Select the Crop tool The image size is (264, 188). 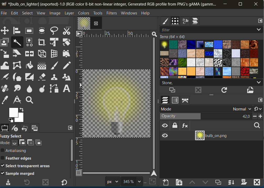pyautogui.click(x=42, y=42)
